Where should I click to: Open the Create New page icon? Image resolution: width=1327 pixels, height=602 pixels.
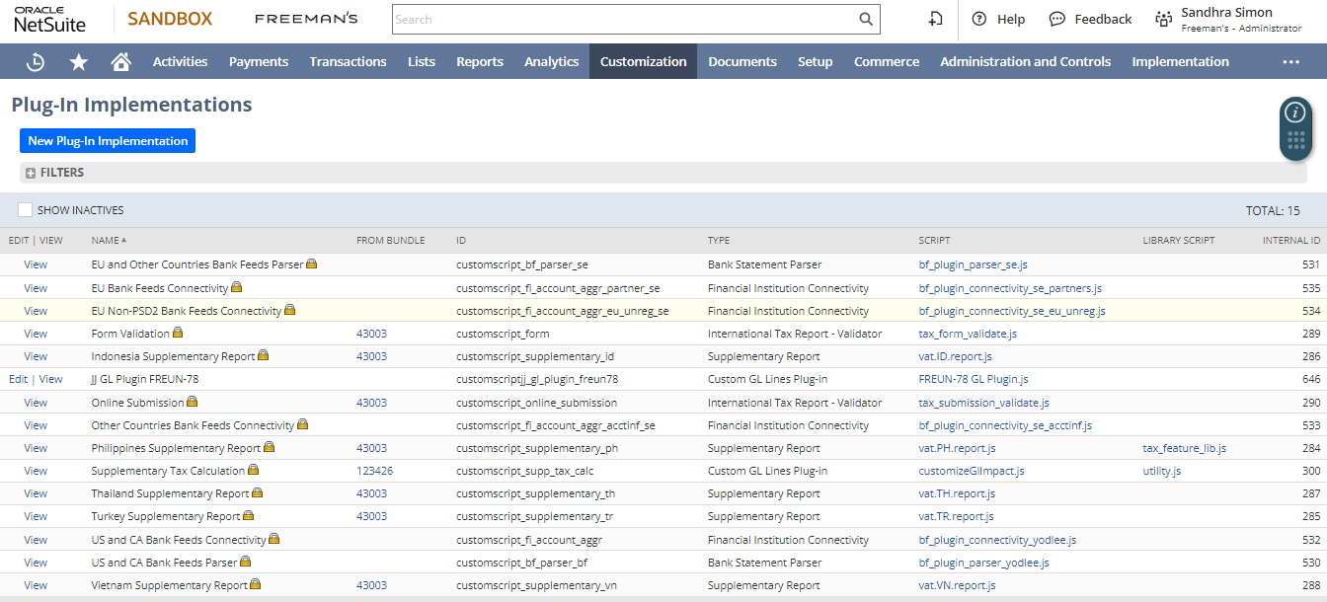tap(935, 19)
